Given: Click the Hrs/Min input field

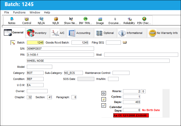Looking at the screenshot, I should (x=113, y=79).
